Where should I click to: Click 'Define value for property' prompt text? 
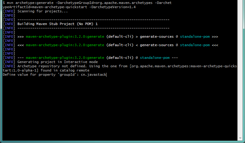pyautogui.click(x=29, y=75)
